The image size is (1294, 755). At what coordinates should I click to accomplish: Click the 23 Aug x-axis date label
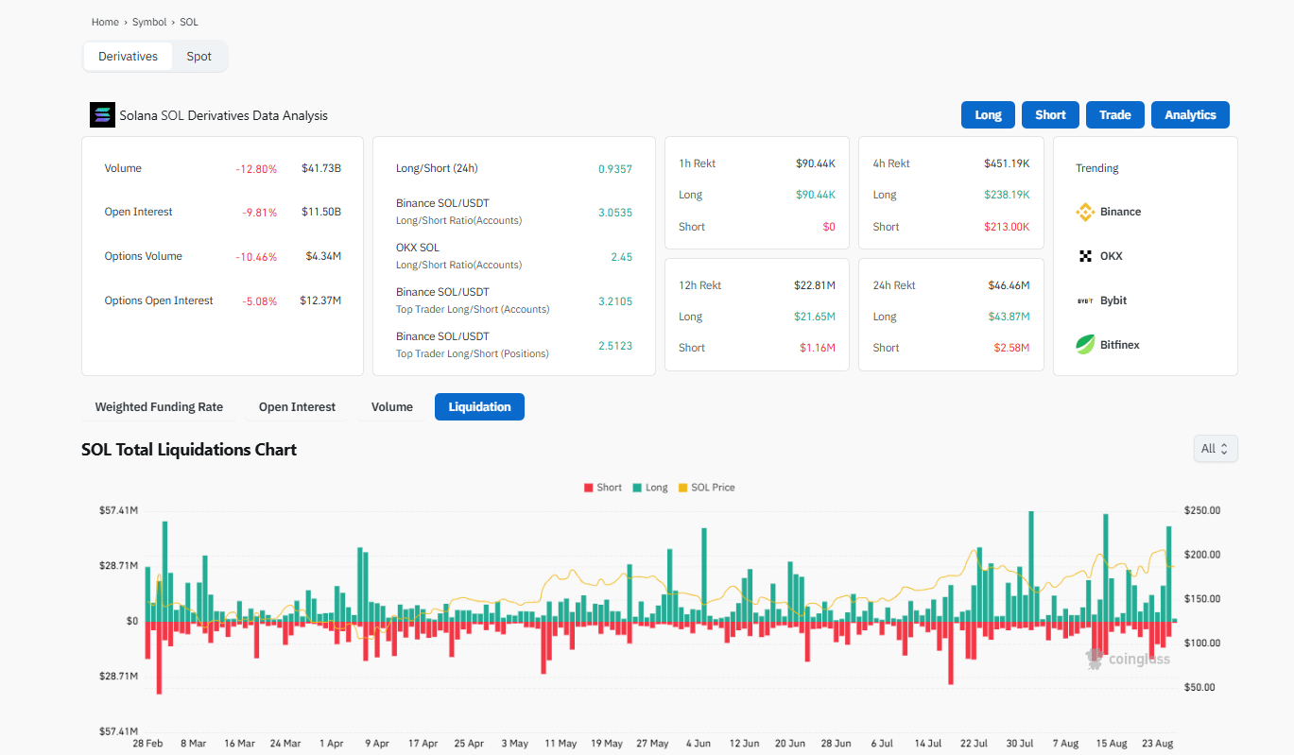click(x=1157, y=744)
